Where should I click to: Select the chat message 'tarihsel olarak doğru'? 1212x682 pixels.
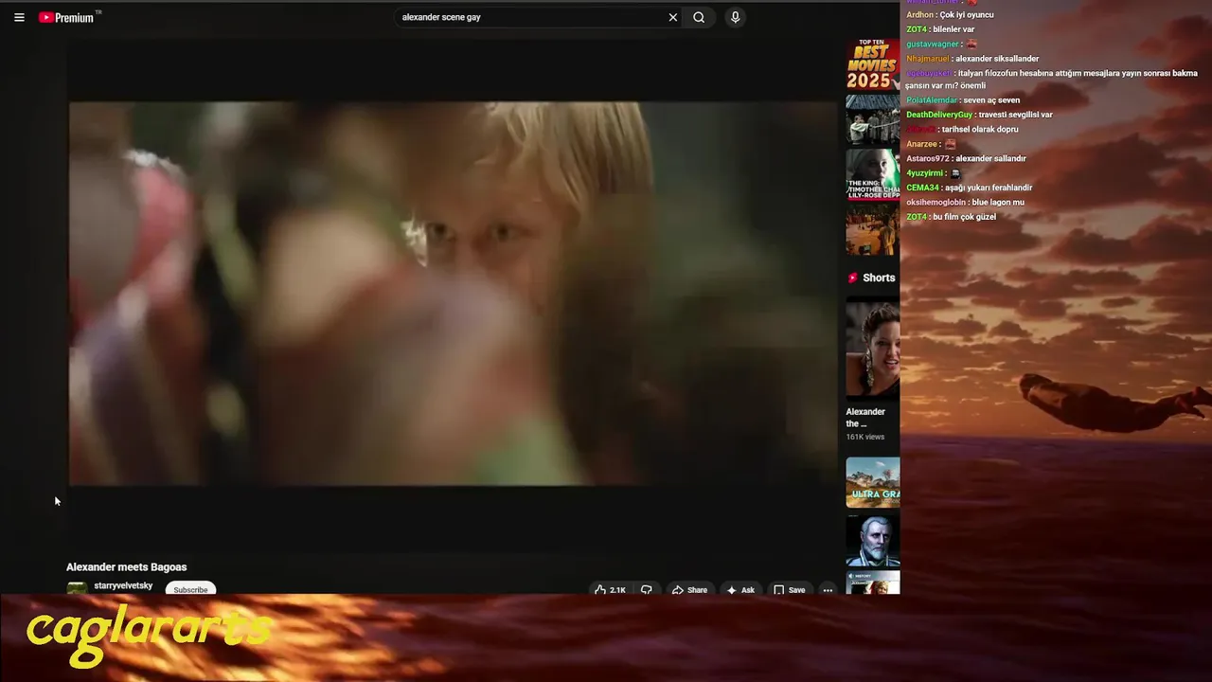tap(980, 130)
